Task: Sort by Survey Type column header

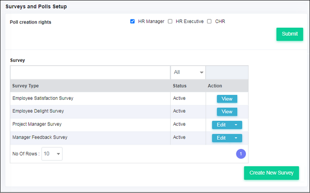Action: point(26,86)
